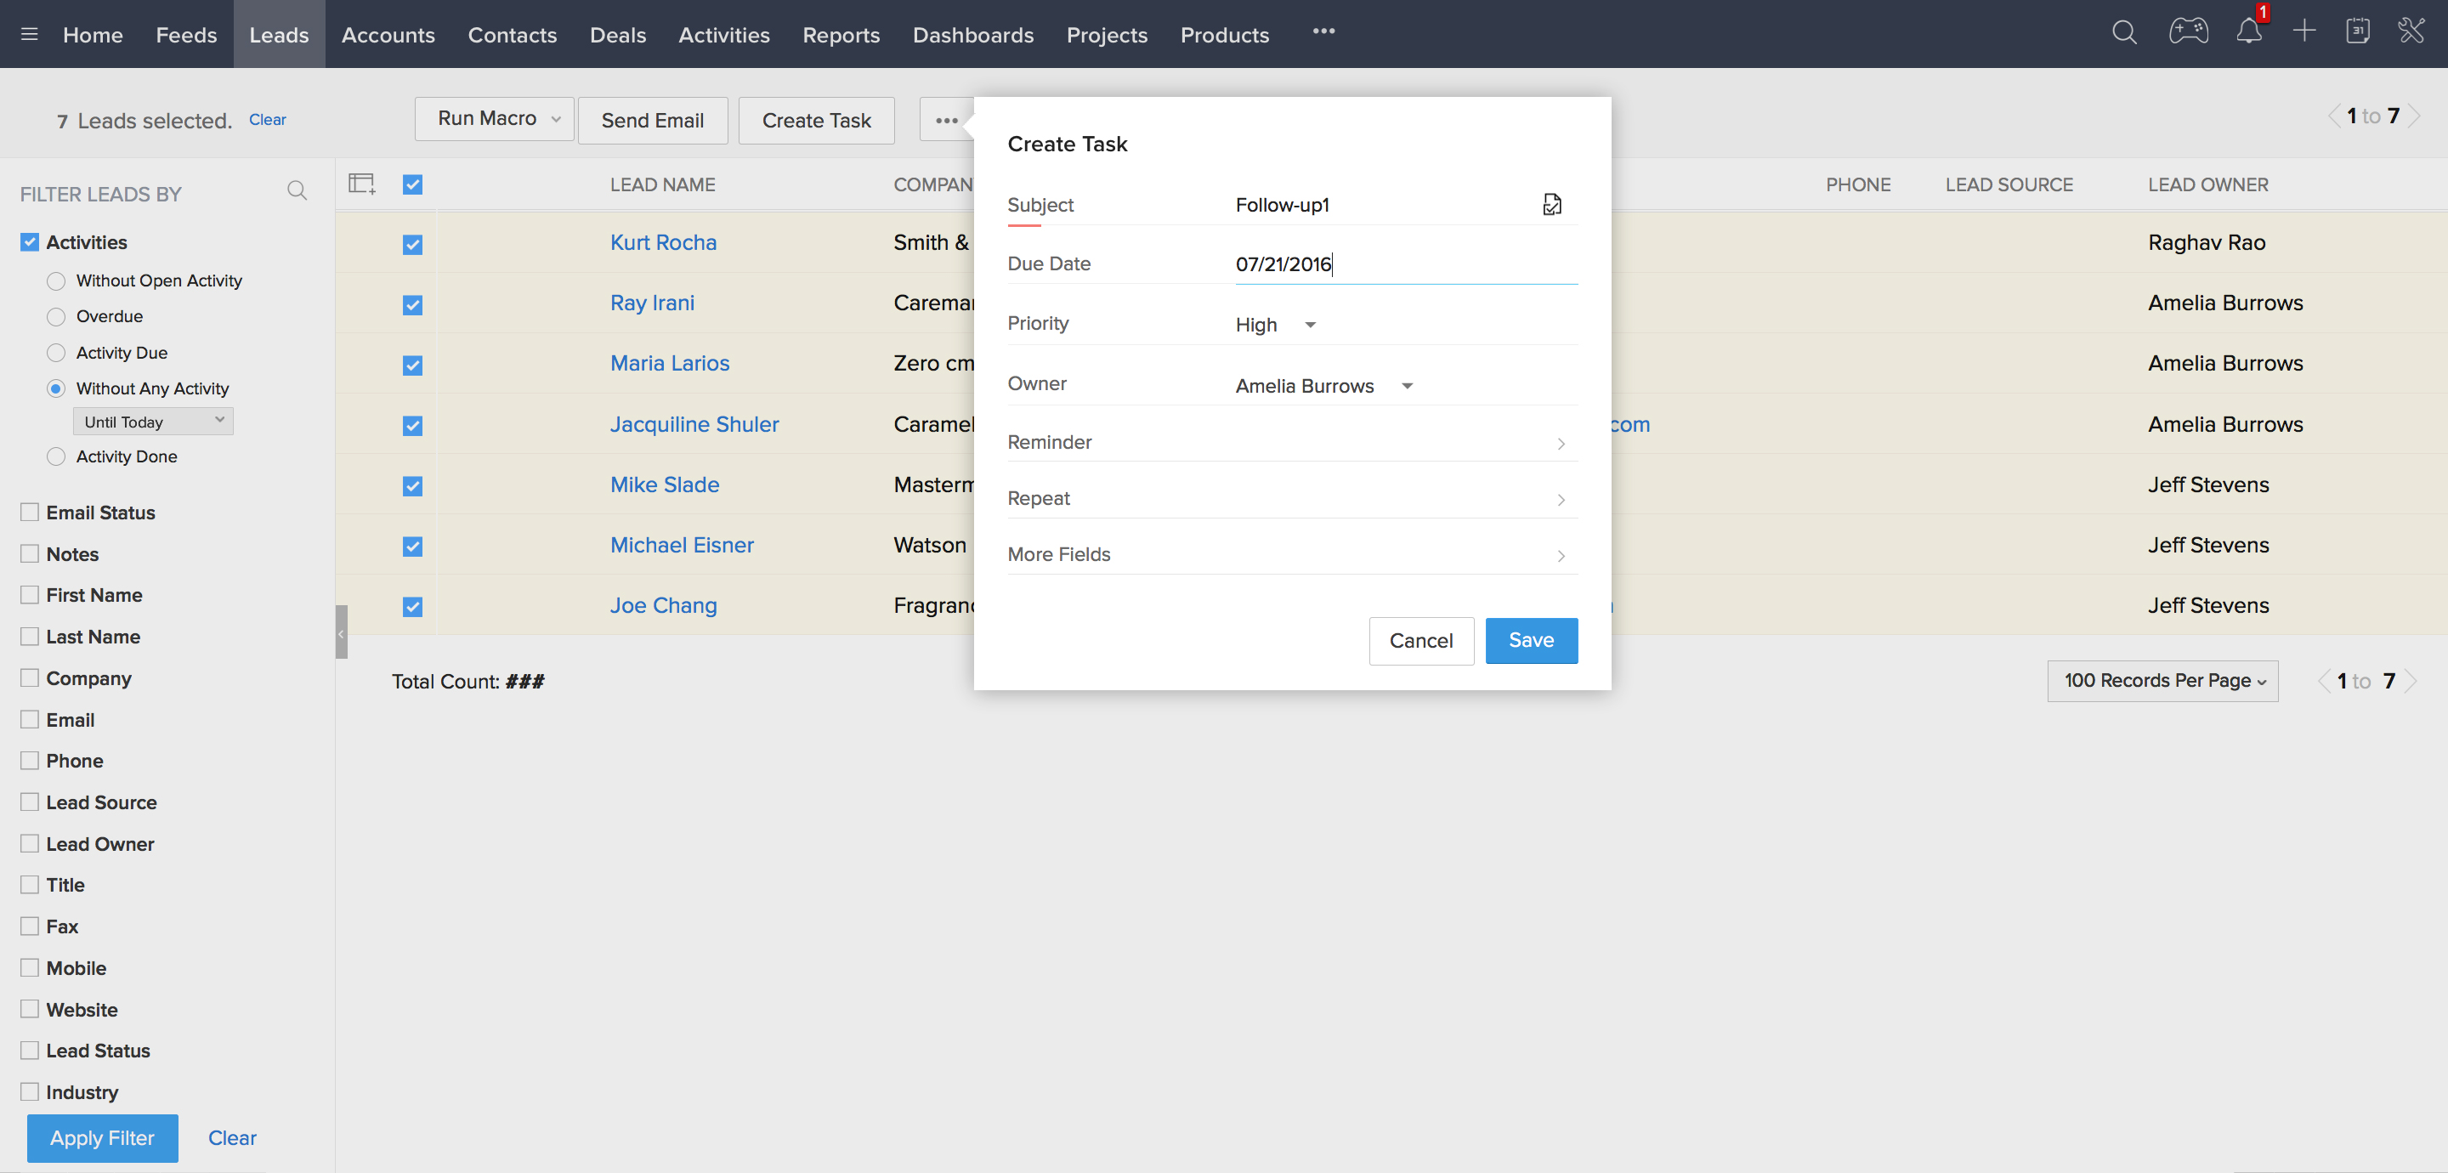Open the Dashboards tab
Screen dimensions: 2448x1173
(972, 34)
